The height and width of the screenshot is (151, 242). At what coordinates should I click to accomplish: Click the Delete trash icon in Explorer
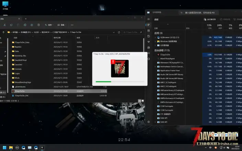pyautogui.click(x=38, y=25)
